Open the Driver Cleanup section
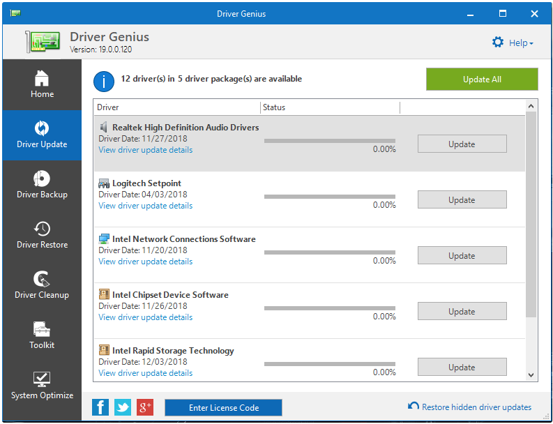This screenshot has height=424, width=553. [42, 286]
